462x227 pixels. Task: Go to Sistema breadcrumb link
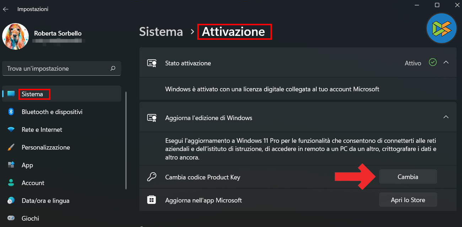(161, 32)
